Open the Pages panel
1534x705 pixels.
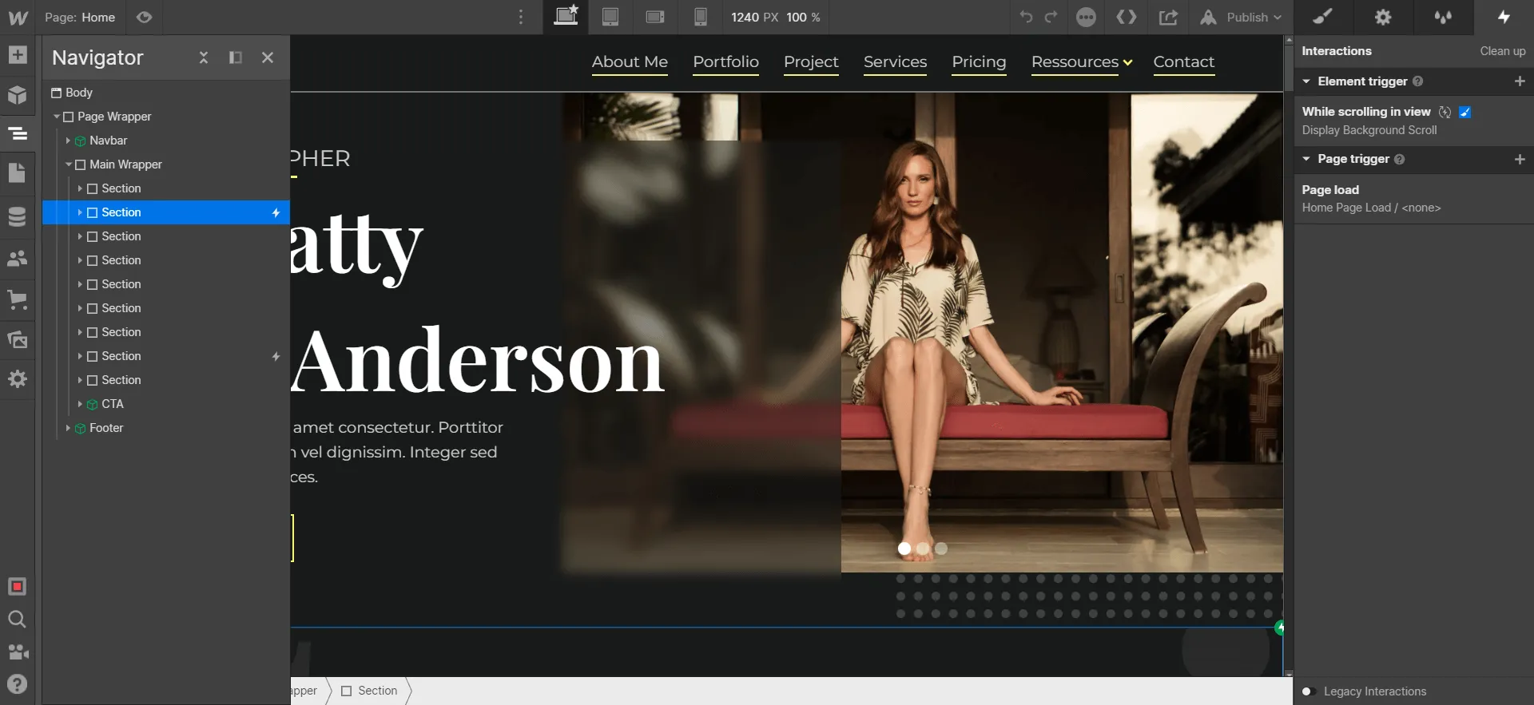tap(18, 172)
